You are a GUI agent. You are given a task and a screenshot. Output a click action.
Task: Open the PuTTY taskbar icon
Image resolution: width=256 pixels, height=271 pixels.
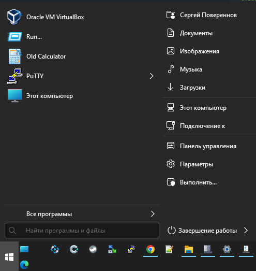click(131, 249)
